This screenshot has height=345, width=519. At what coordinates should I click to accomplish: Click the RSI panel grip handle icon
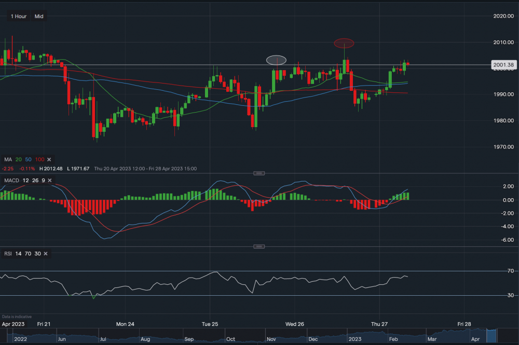(x=258, y=246)
